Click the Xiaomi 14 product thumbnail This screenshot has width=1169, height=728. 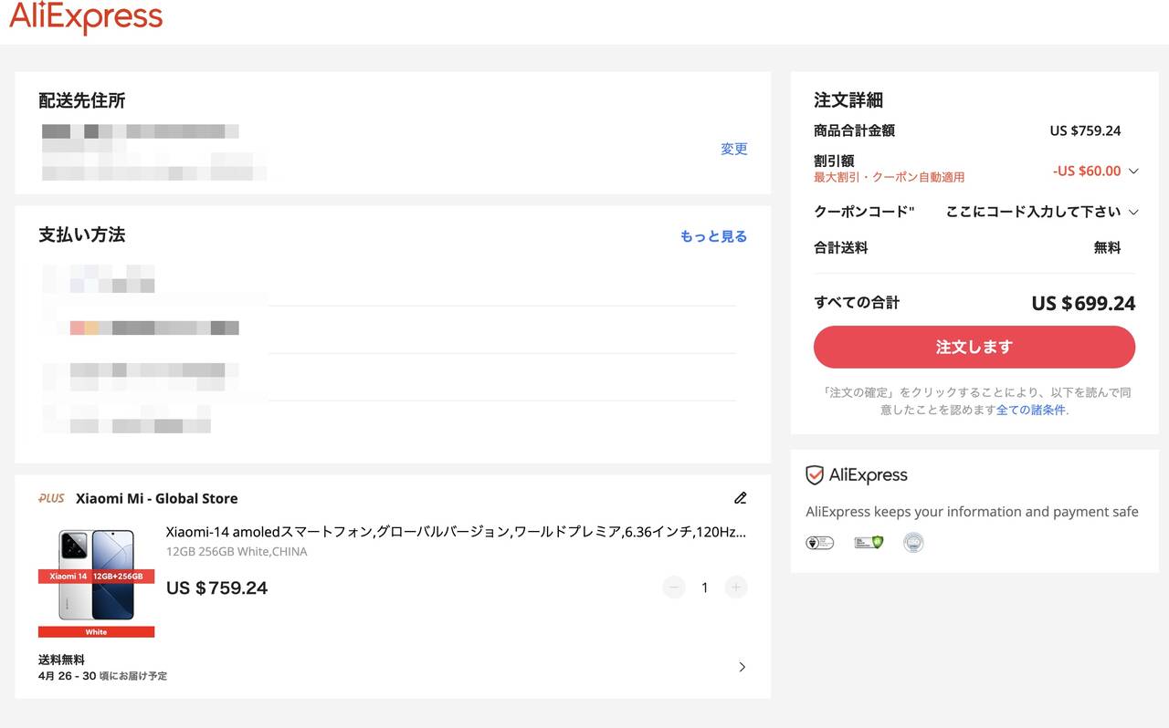[x=96, y=583]
